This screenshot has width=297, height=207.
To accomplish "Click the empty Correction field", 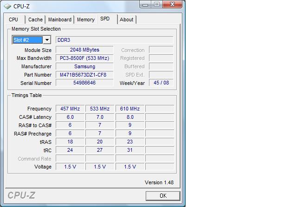I will [x=161, y=50].
